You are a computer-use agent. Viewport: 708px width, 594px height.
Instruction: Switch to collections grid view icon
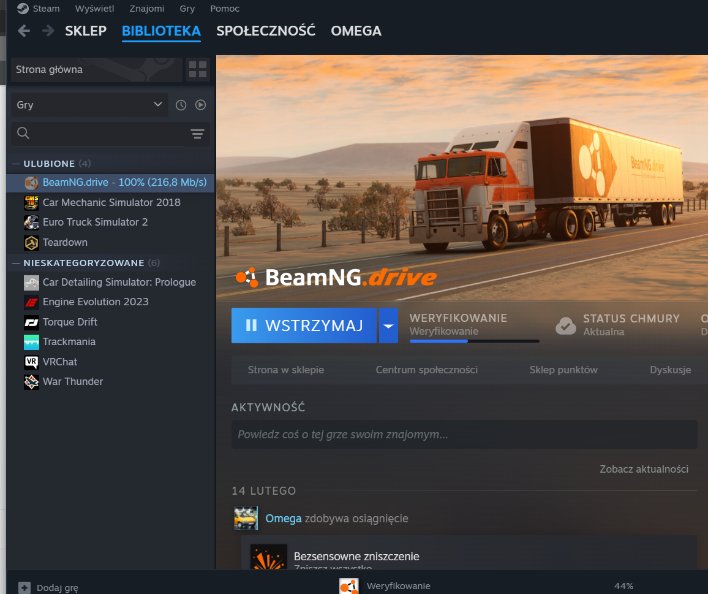pyautogui.click(x=198, y=69)
